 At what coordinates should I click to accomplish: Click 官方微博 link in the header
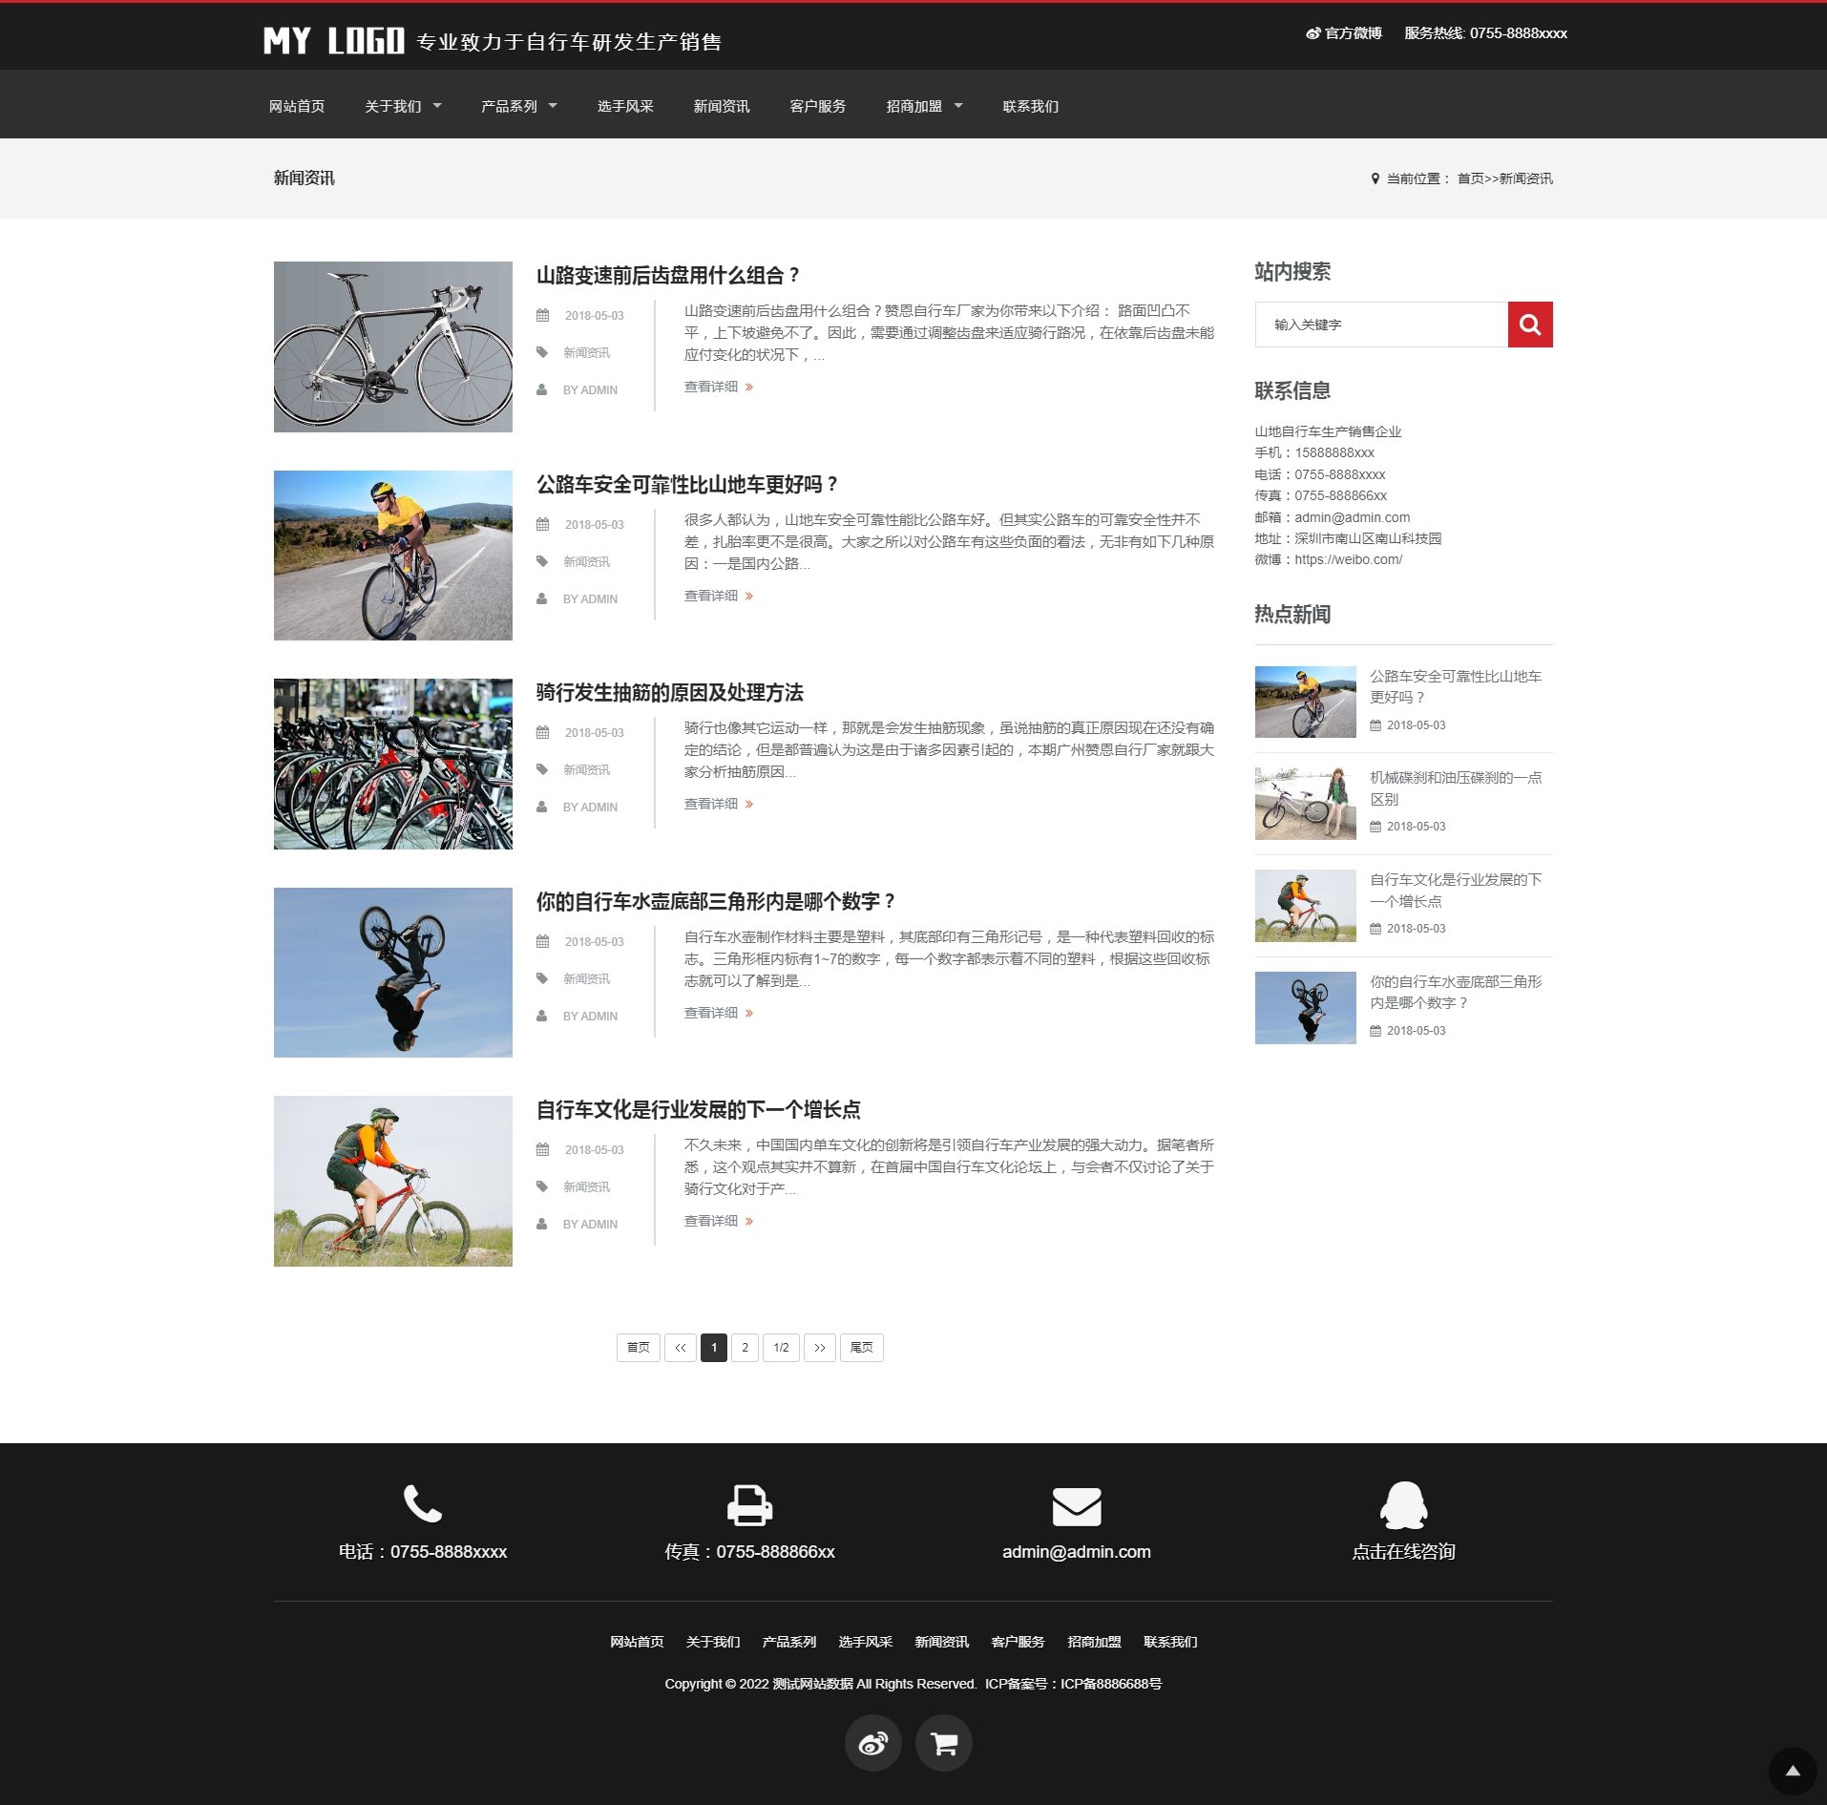coord(1344,33)
